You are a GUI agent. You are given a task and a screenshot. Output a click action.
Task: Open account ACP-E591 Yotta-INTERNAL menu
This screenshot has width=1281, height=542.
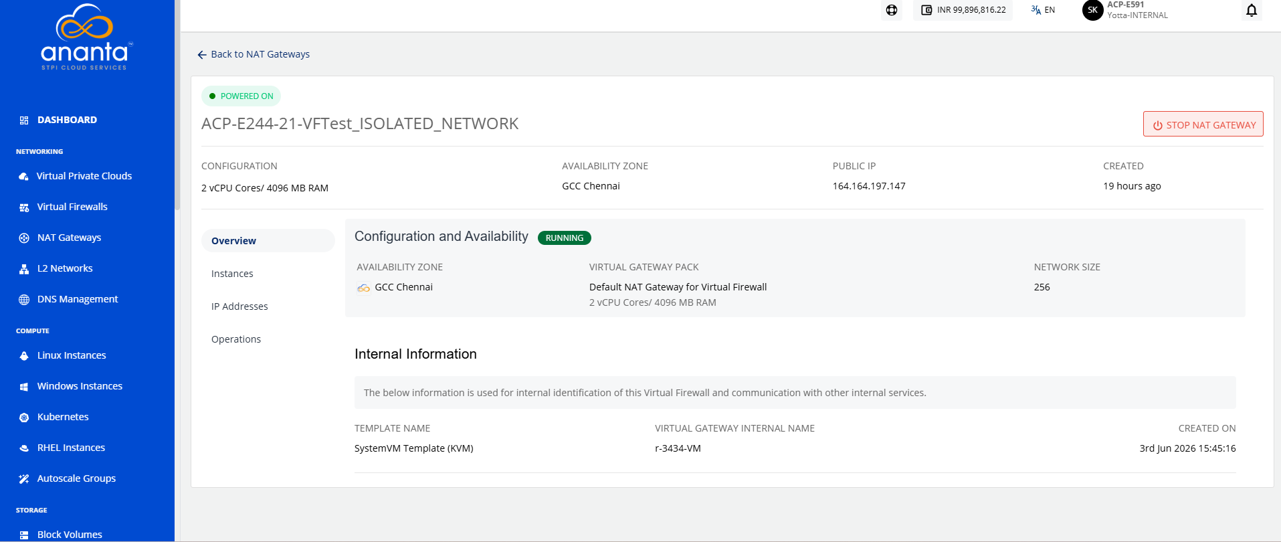click(x=1137, y=10)
